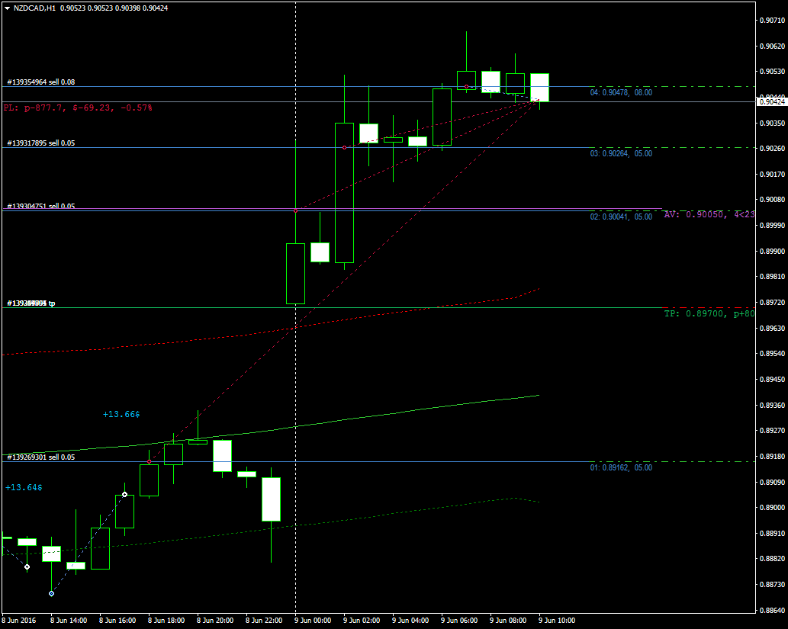
Task: Click the red PL profit/loss summary text
Action: tap(78, 108)
